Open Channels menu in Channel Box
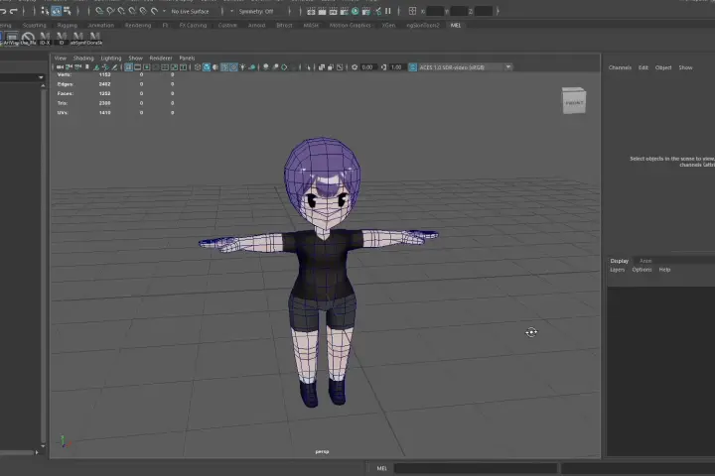The height and width of the screenshot is (476, 715). click(620, 67)
